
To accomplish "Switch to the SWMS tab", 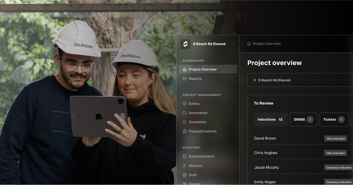I will tap(304, 119).
